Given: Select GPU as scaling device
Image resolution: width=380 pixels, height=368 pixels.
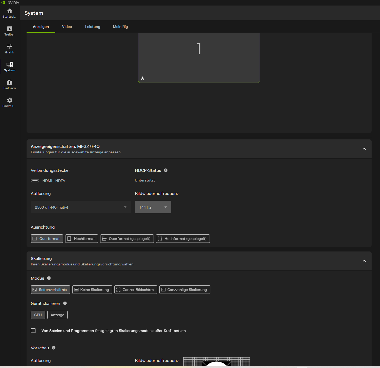Looking at the screenshot, I should (x=38, y=315).
